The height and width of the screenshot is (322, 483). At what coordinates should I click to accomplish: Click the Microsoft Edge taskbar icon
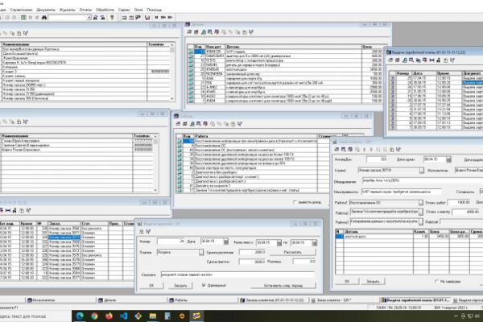click(x=80, y=316)
